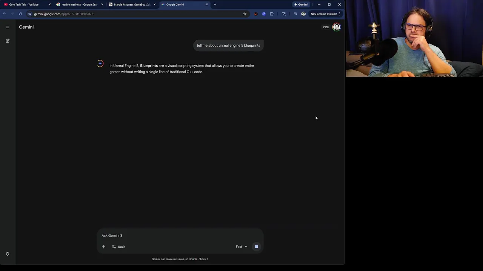Image resolution: width=483 pixels, height=271 pixels.
Task: Reload the Gemini page
Action: pos(20,14)
